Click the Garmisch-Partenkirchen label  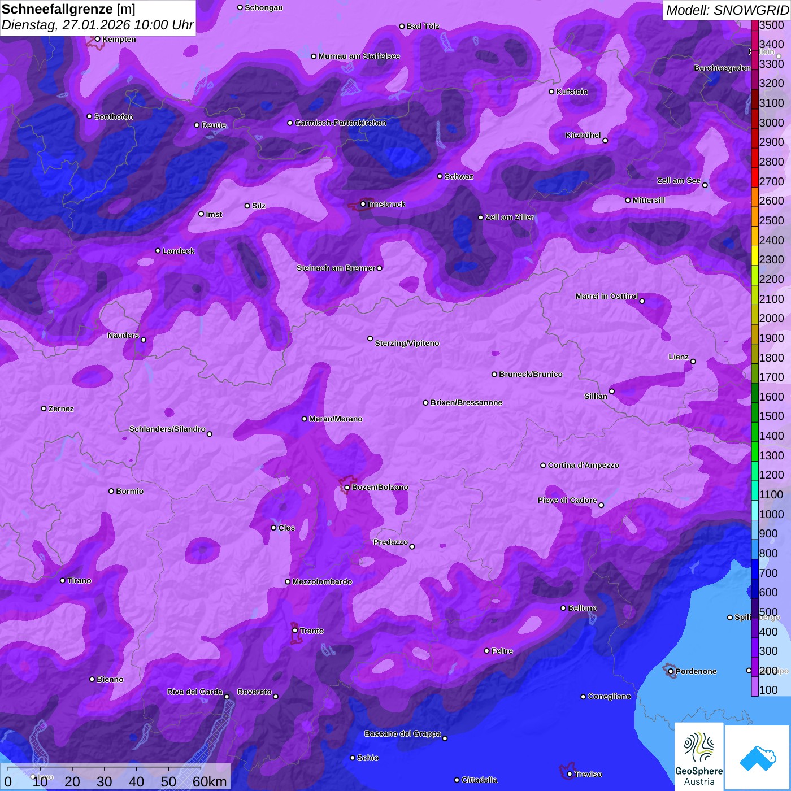click(x=341, y=123)
